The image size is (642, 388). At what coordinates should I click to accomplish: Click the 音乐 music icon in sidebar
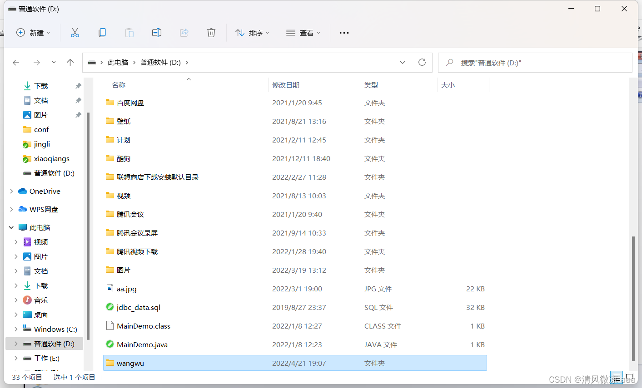click(x=27, y=300)
